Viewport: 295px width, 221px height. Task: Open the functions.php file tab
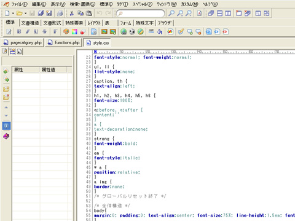coord(64,42)
